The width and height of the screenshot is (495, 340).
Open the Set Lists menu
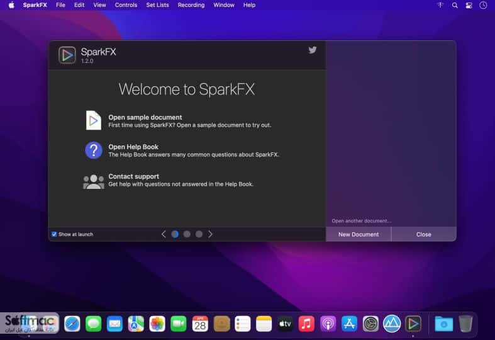[157, 5]
